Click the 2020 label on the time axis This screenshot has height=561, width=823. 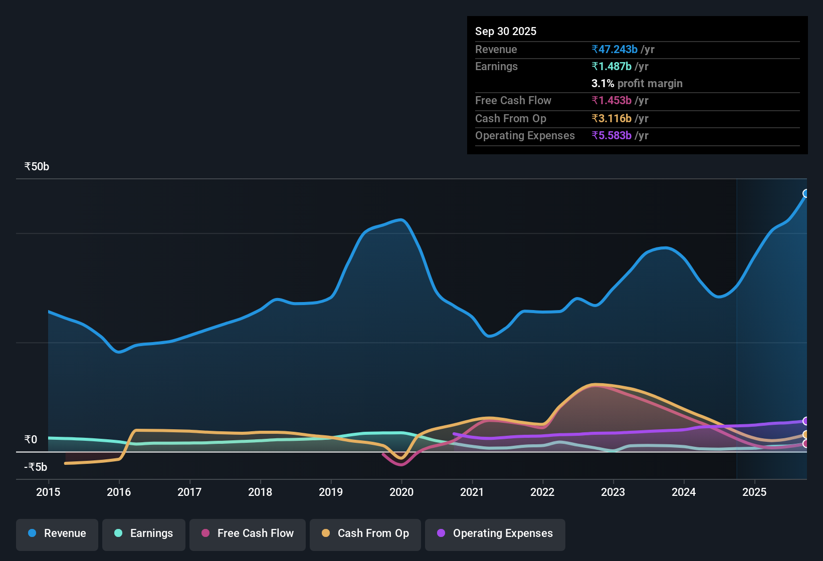pyautogui.click(x=401, y=492)
